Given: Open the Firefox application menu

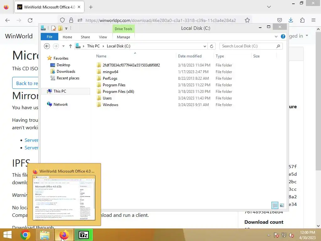Looking at the screenshot, I should click(x=313, y=20).
